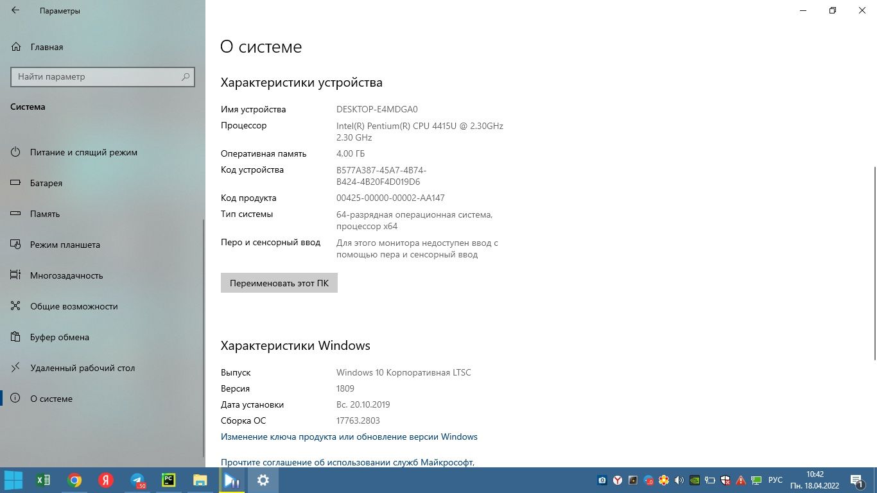Click the Windows 10 Корпоративная LTSC text
This screenshot has width=877, height=493.
tap(404, 372)
